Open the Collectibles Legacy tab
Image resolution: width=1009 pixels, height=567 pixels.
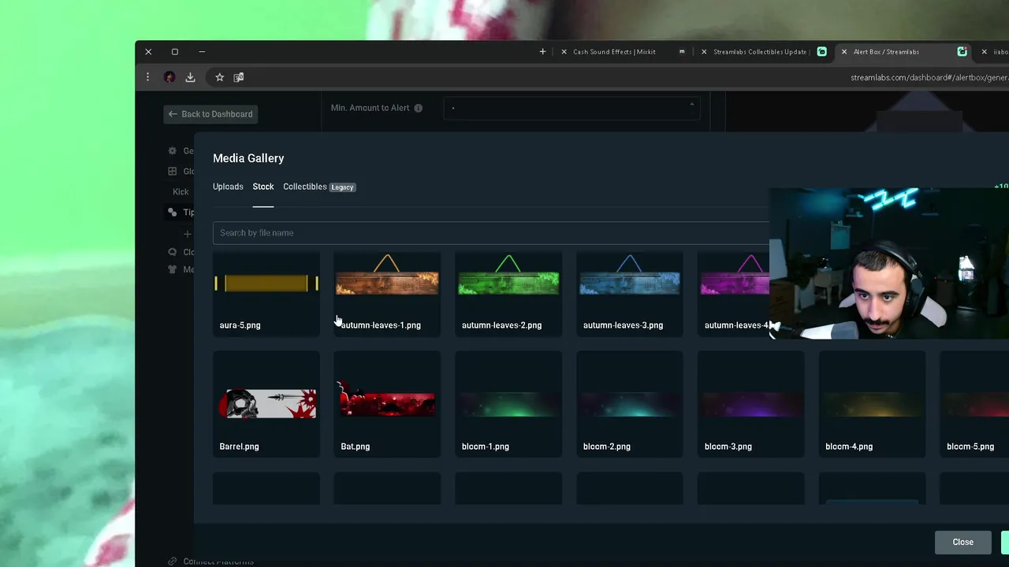point(319,187)
